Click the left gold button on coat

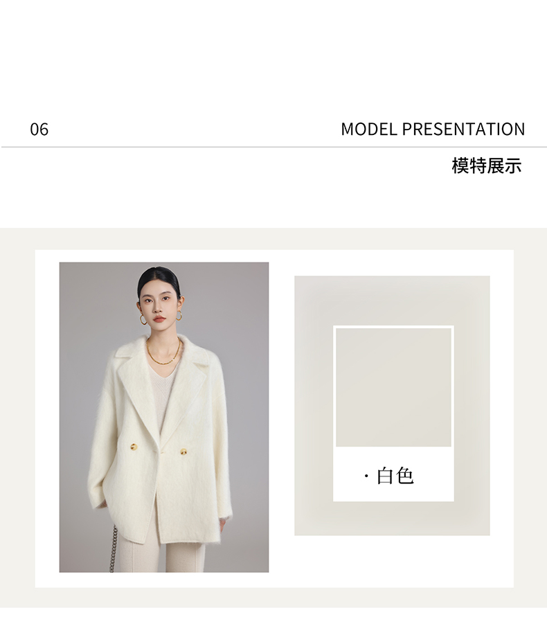[x=134, y=447]
